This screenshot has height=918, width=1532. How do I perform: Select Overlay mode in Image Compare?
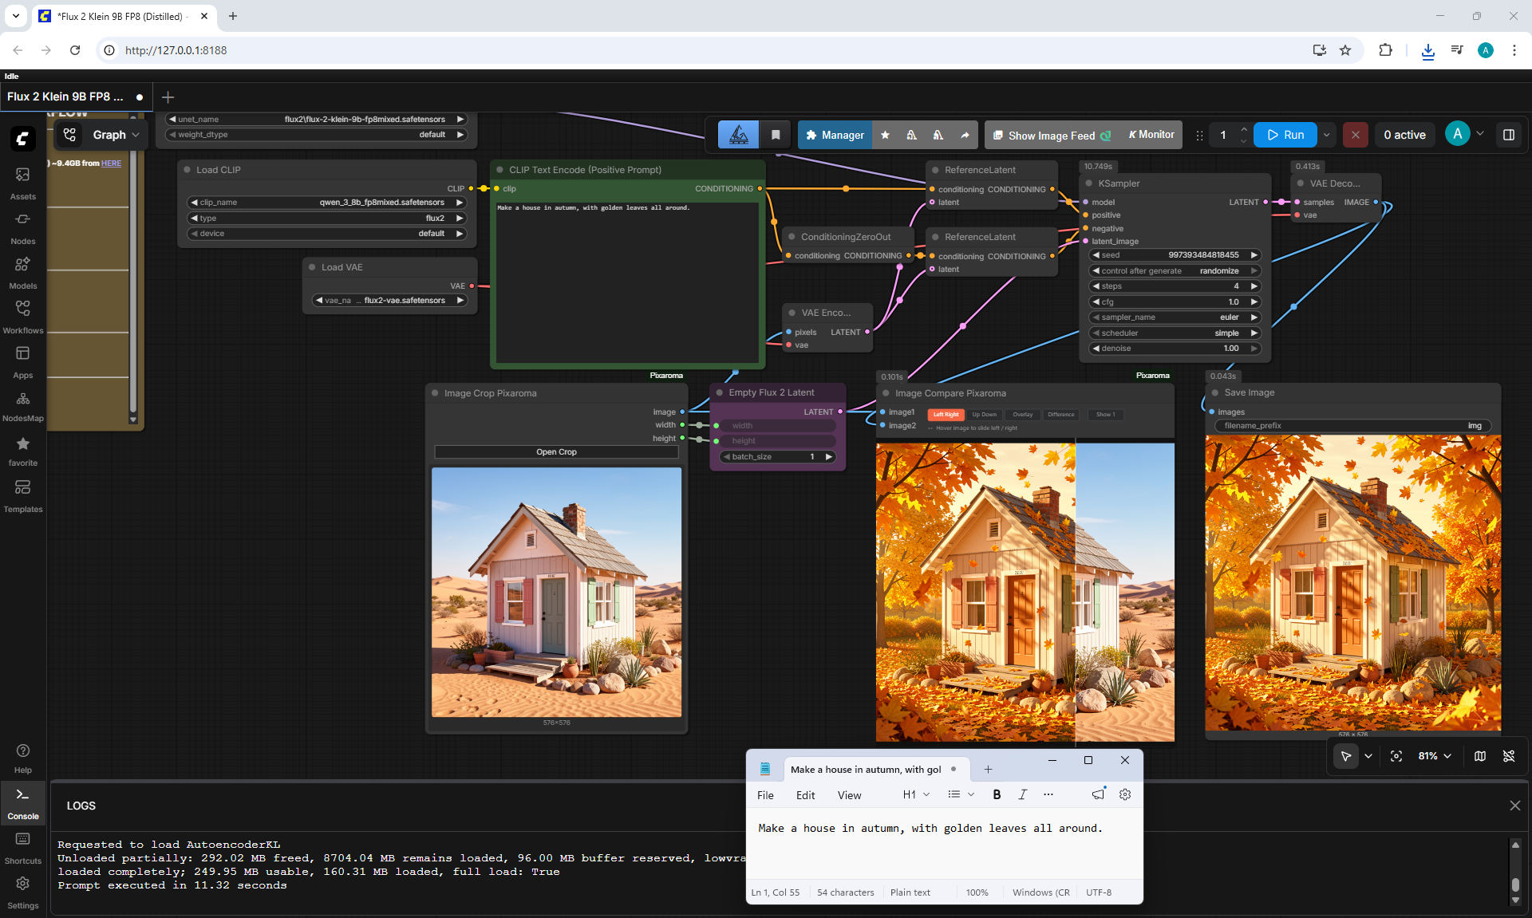(x=1022, y=415)
